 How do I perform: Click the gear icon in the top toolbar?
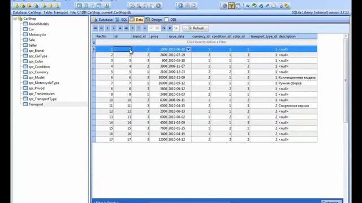click(x=225, y=6)
